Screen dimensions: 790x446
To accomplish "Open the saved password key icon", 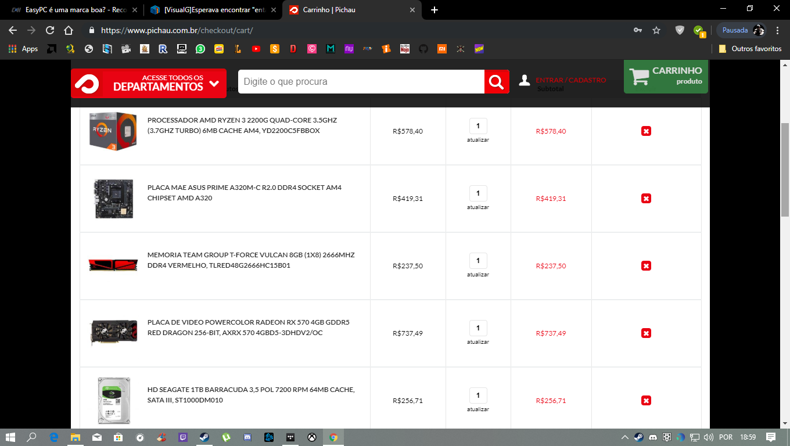I will pyautogui.click(x=638, y=30).
